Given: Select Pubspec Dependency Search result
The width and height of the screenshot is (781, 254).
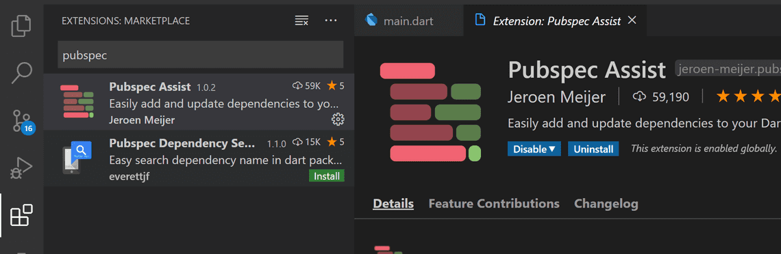Looking at the screenshot, I should 199,158.
